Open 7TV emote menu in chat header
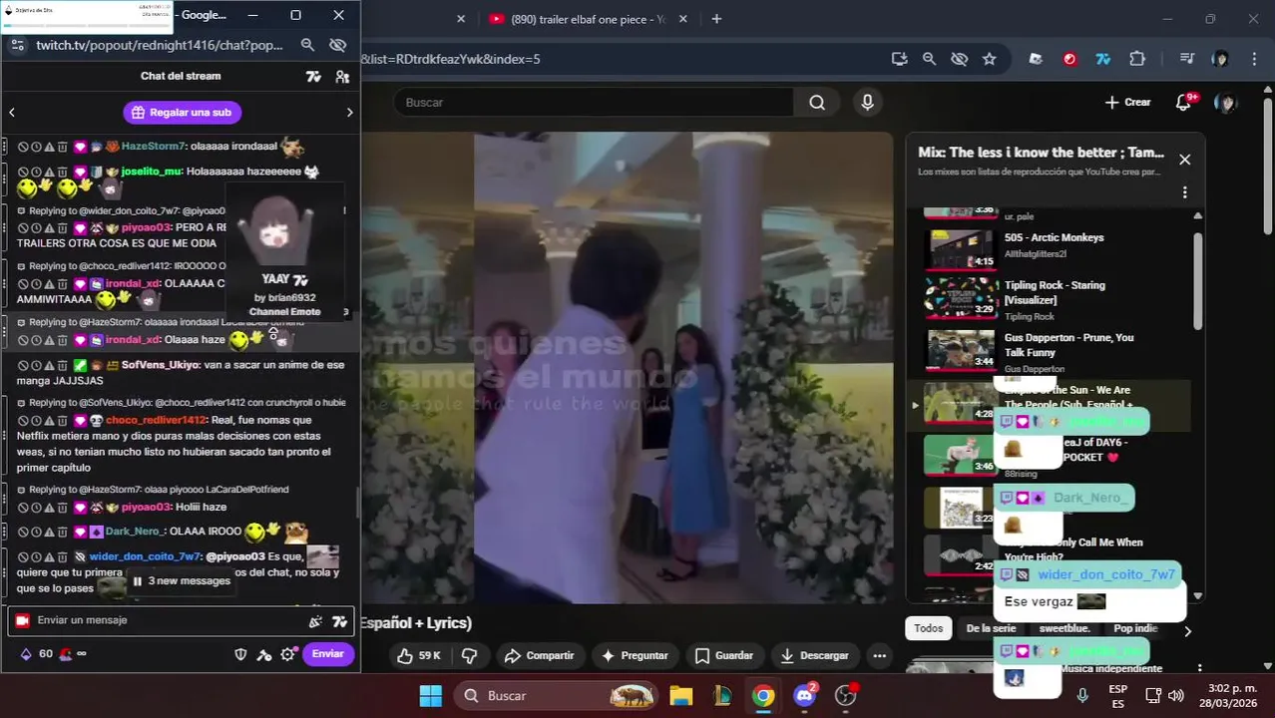The image size is (1275, 718). [x=313, y=77]
